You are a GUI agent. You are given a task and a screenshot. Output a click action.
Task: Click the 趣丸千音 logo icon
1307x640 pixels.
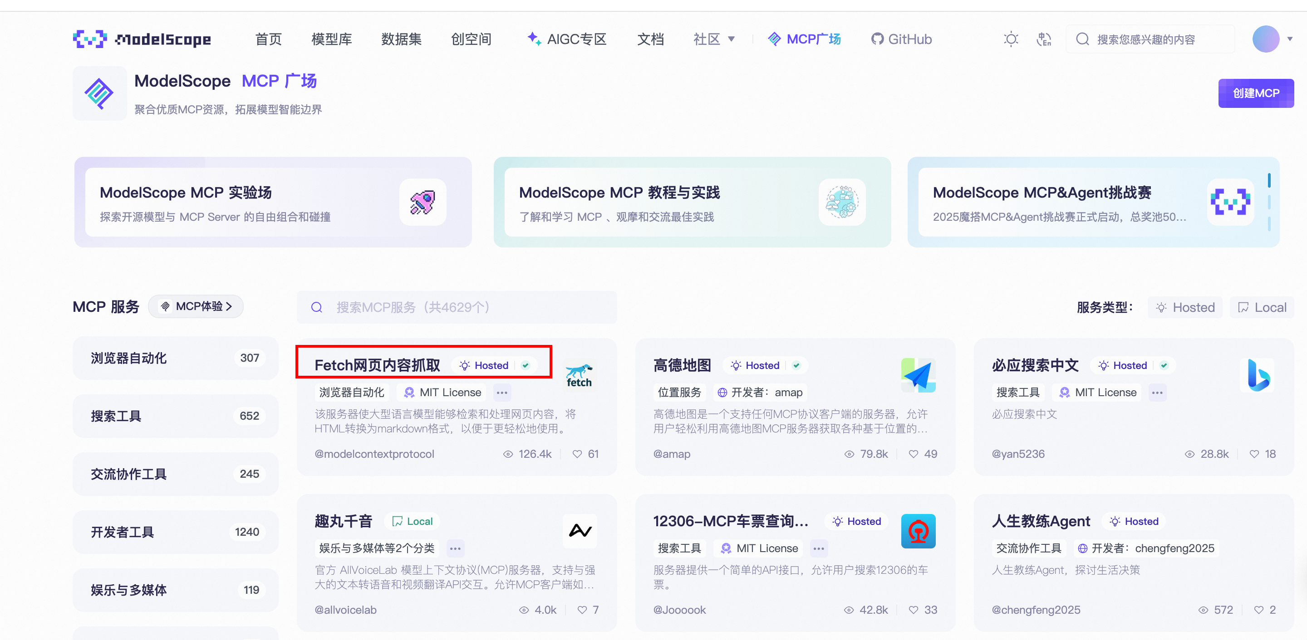(580, 531)
